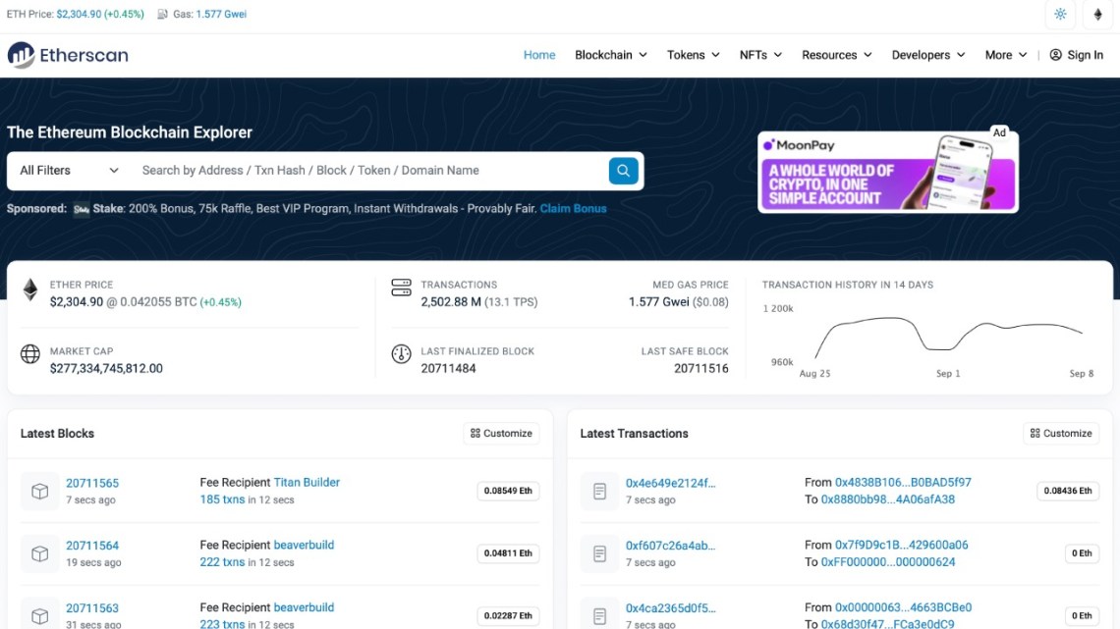This screenshot has height=629, width=1120.
Task: Open the All Filters dropdown
Action: coord(69,171)
